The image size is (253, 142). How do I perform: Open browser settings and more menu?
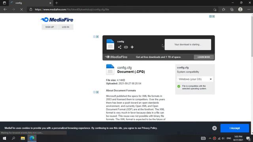[x=249, y=9]
